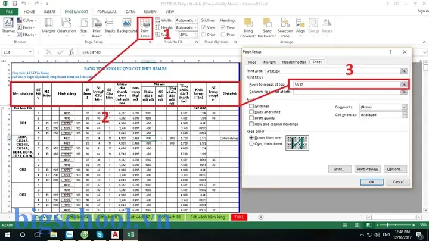Image resolution: width=429 pixels, height=241 pixels.
Task: Open theme Fonts menu
Action: 26,27
